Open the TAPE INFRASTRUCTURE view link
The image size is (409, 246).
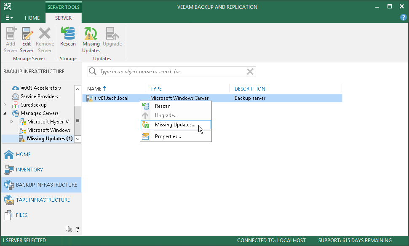[43, 200]
